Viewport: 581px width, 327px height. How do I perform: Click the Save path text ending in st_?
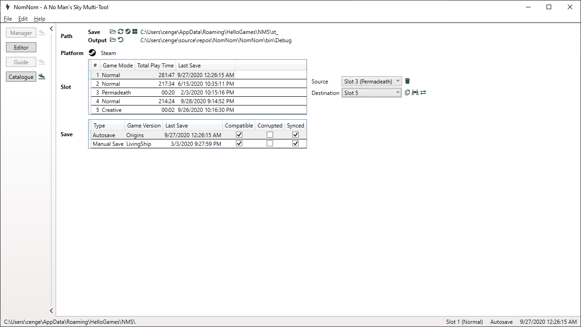(209, 32)
